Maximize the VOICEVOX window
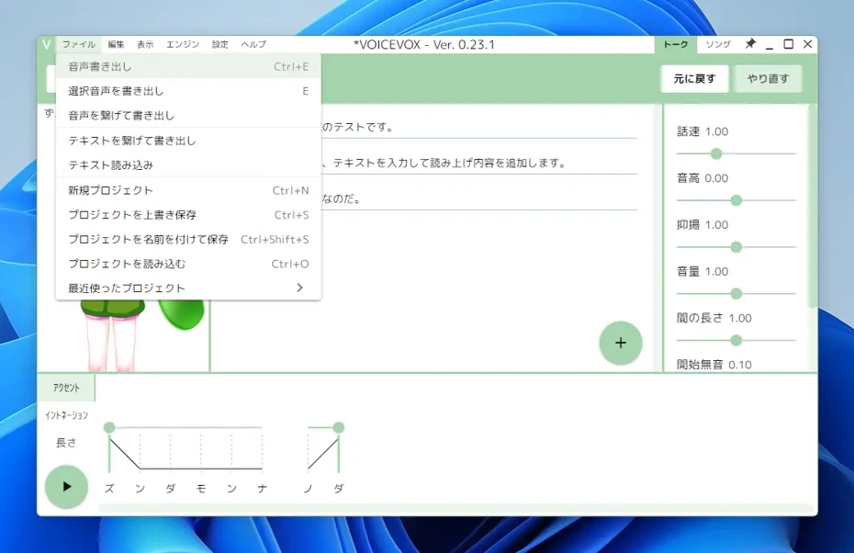 (788, 44)
